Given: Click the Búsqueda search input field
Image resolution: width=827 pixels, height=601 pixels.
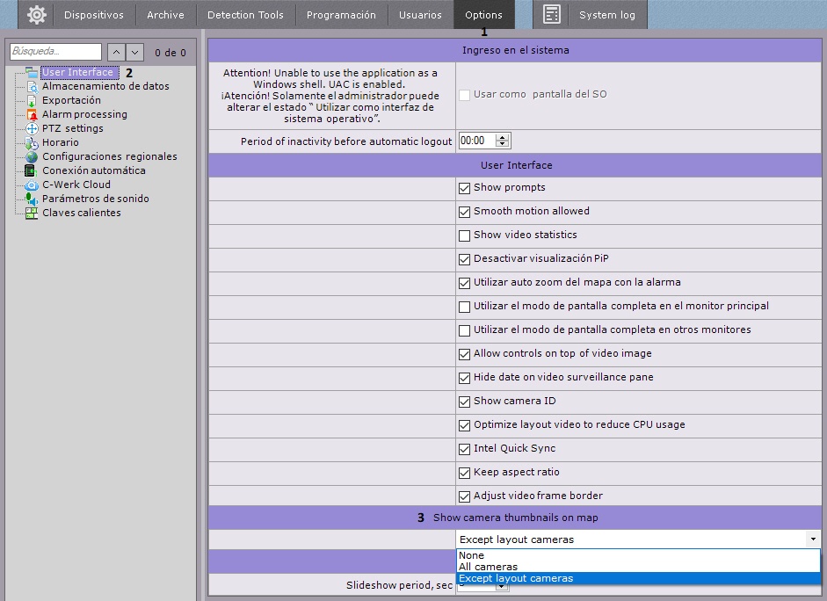Looking at the screenshot, I should [56, 53].
